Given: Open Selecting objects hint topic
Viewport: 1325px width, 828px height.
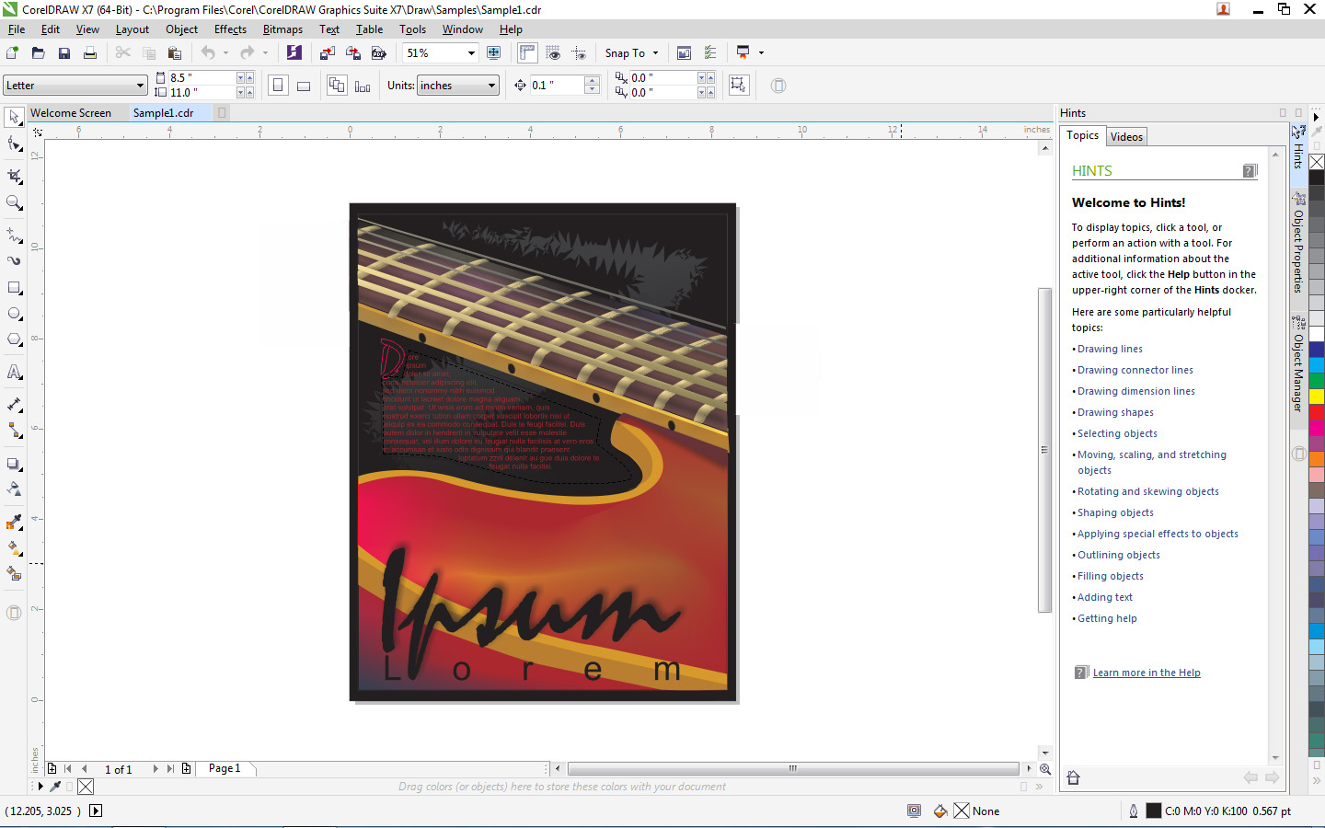Looking at the screenshot, I should coord(1117,433).
